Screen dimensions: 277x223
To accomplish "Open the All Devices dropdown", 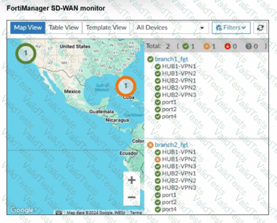I will coord(169,28).
